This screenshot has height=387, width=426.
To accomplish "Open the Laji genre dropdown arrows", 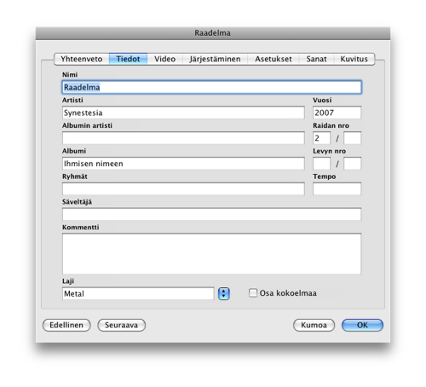I will pos(223,293).
